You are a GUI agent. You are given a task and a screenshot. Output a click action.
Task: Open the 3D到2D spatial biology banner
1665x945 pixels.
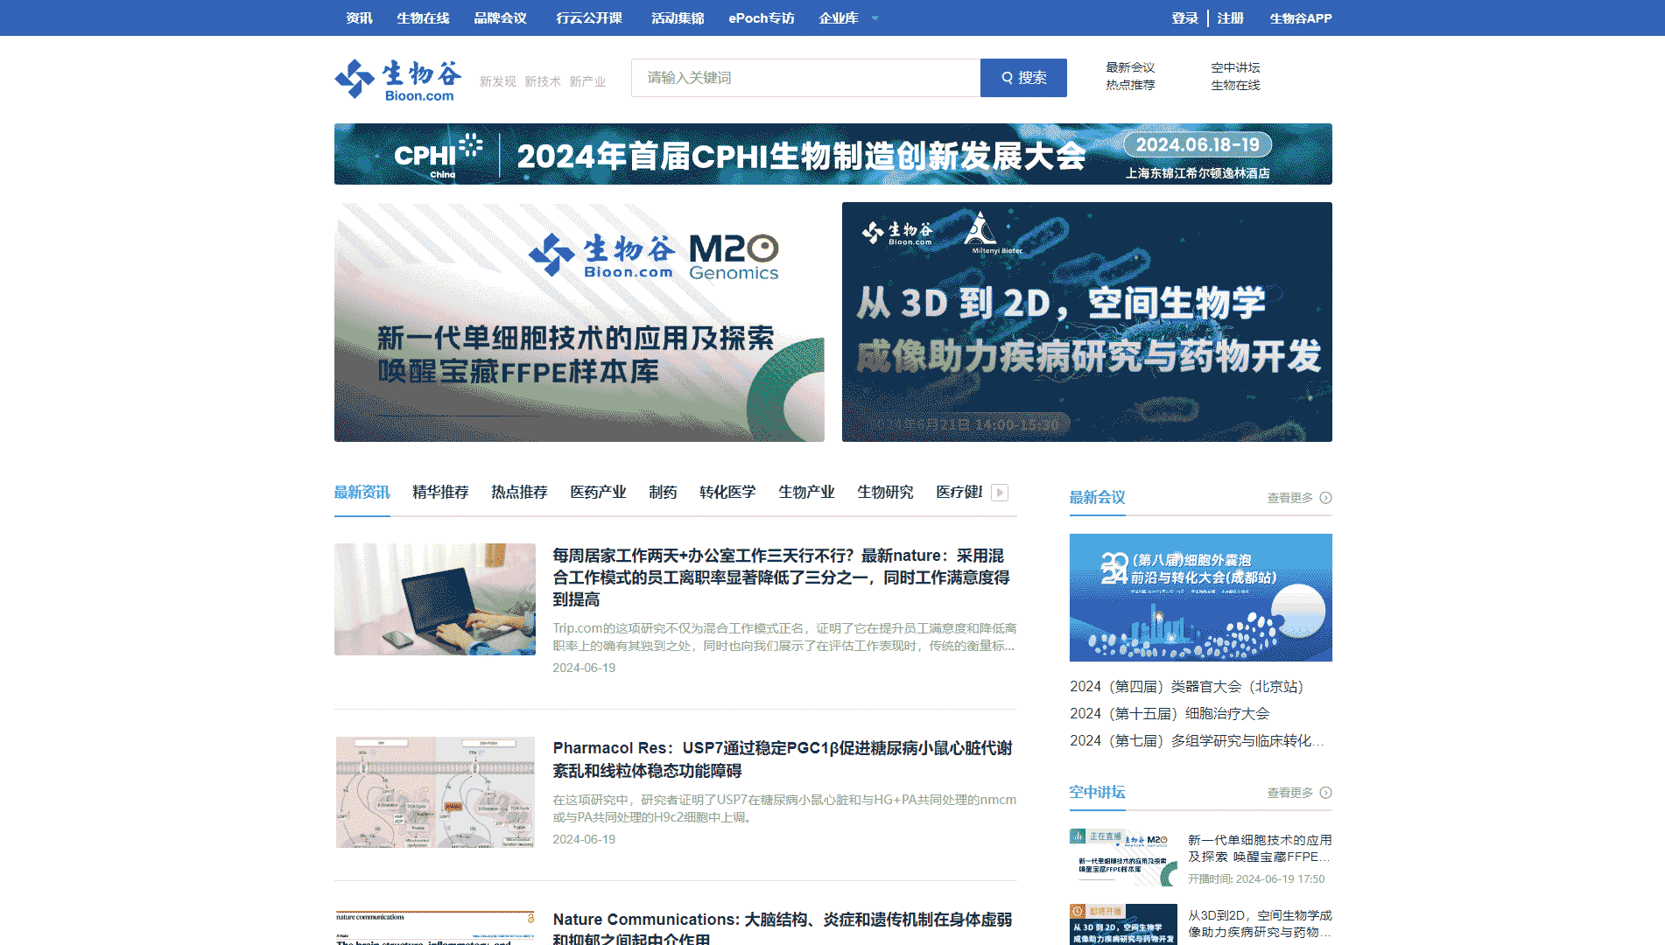pos(1087,322)
